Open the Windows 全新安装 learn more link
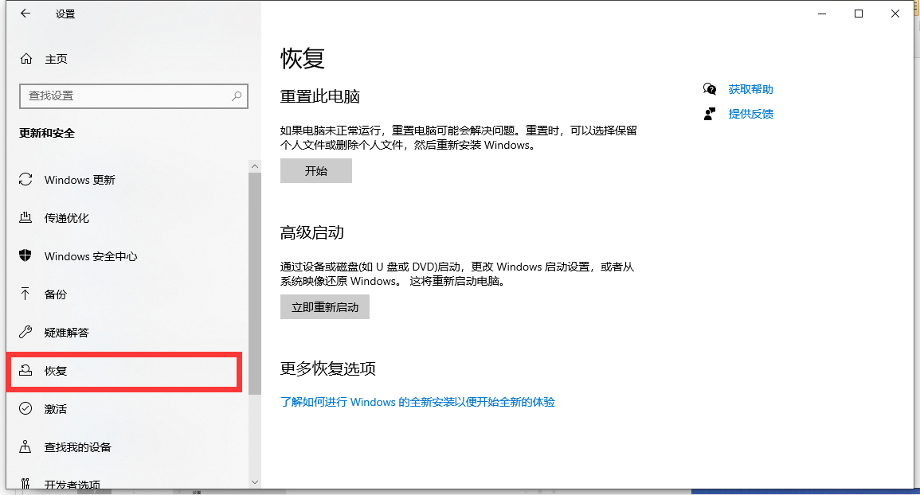 pos(417,402)
